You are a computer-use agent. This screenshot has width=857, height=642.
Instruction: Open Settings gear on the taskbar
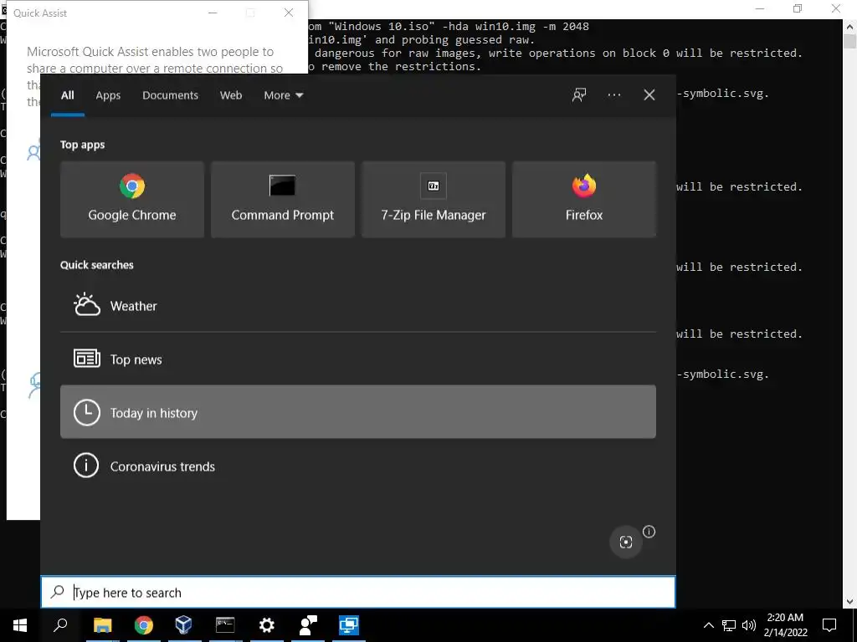tap(266, 625)
